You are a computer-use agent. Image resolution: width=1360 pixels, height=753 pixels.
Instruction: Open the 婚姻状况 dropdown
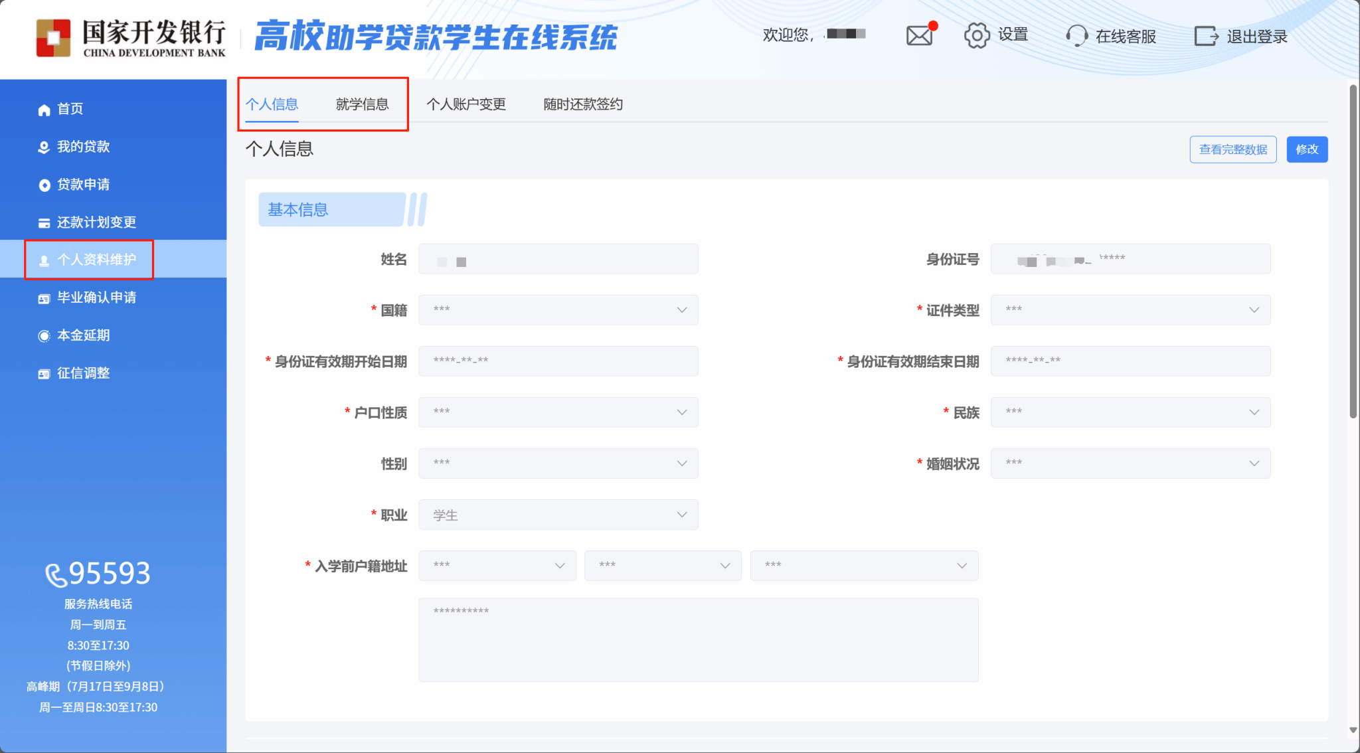[x=1130, y=463]
